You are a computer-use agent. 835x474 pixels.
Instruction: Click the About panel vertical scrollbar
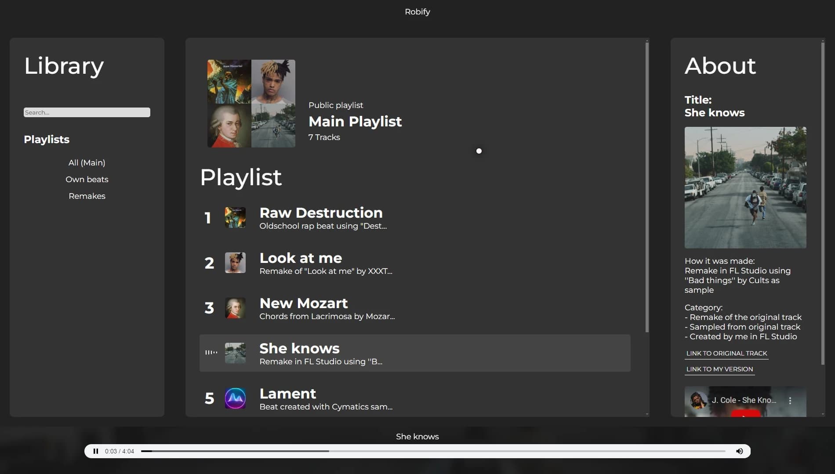point(823,203)
